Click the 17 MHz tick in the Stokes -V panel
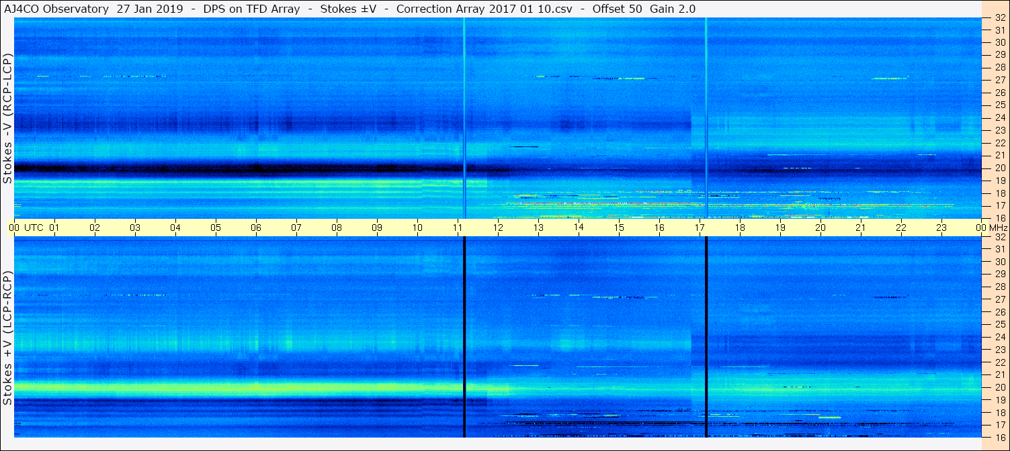The height and width of the screenshot is (451, 1010). (999, 205)
